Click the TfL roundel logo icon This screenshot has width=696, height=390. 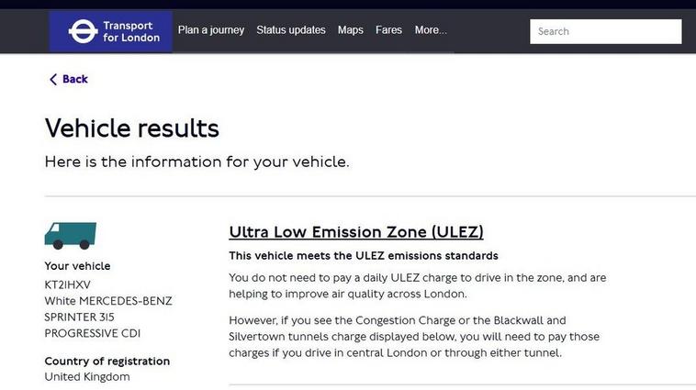[83, 31]
